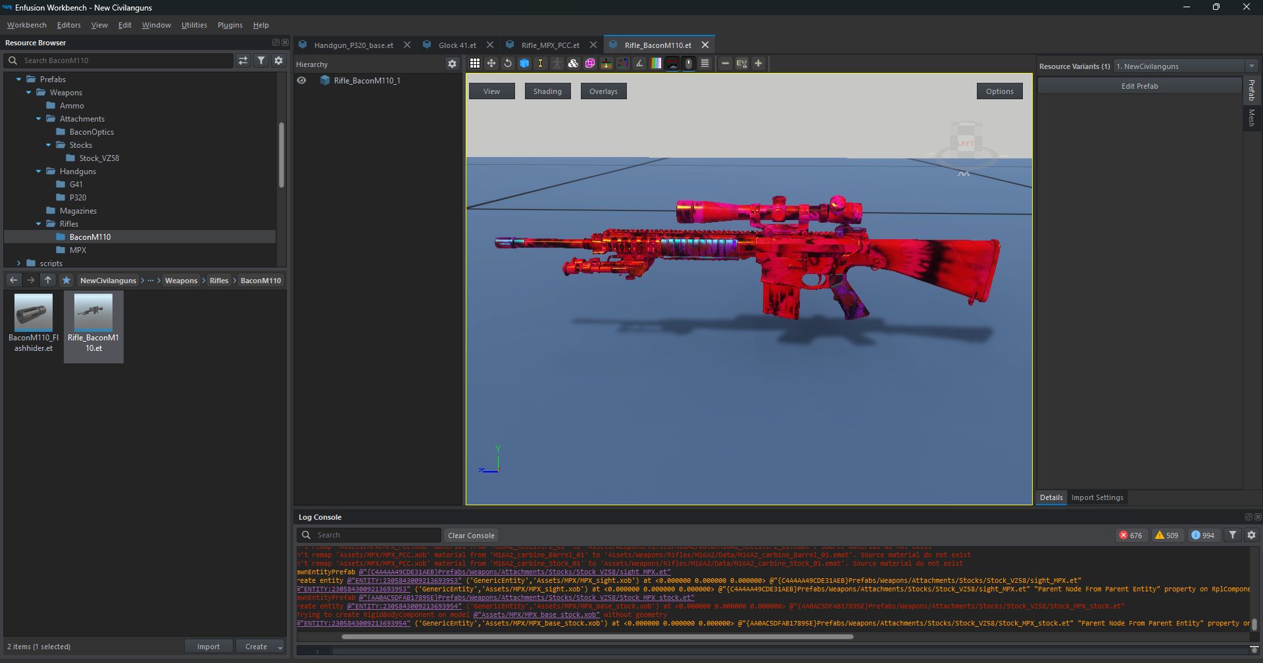Click the Edit Prefab button
This screenshot has width=1263, height=663.
[1139, 86]
